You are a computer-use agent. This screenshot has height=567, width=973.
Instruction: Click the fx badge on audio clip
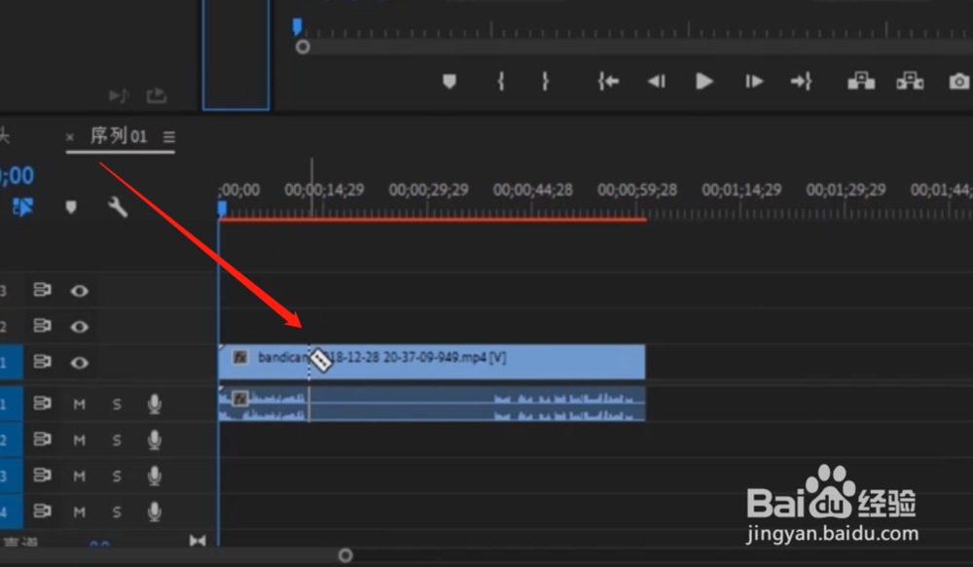pyautogui.click(x=240, y=399)
